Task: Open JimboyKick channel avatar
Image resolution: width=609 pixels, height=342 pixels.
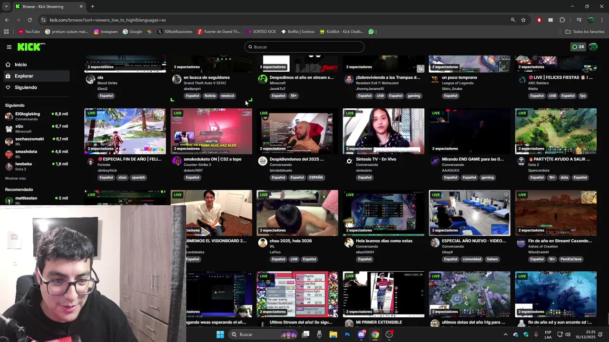Action: 90,161
